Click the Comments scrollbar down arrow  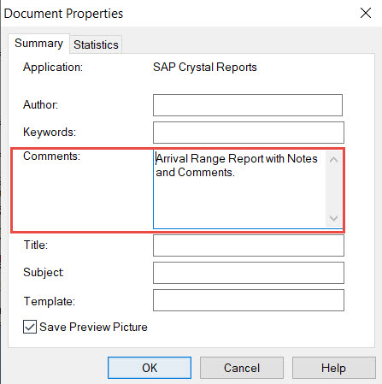(x=333, y=218)
